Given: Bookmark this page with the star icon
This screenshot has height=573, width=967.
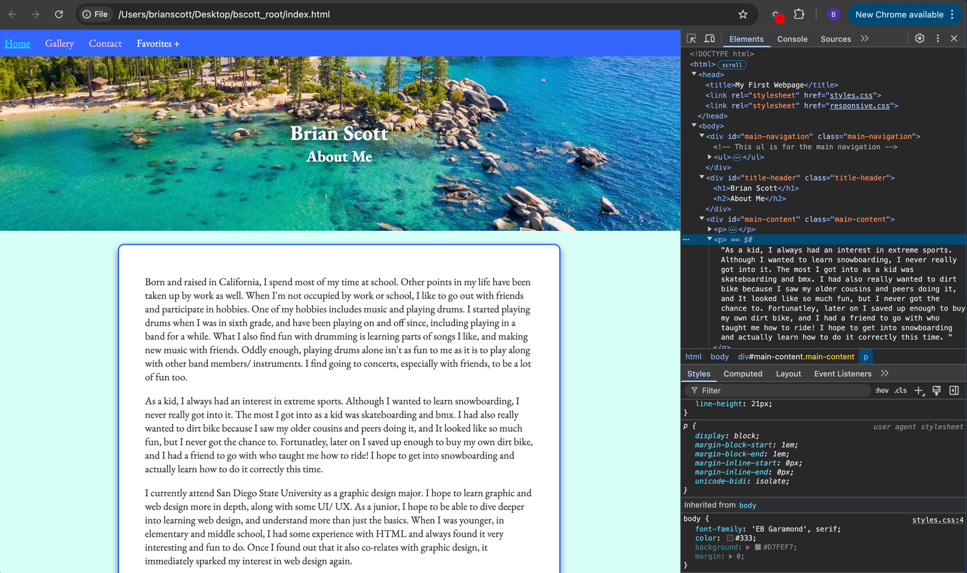Looking at the screenshot, I should 743,15.
